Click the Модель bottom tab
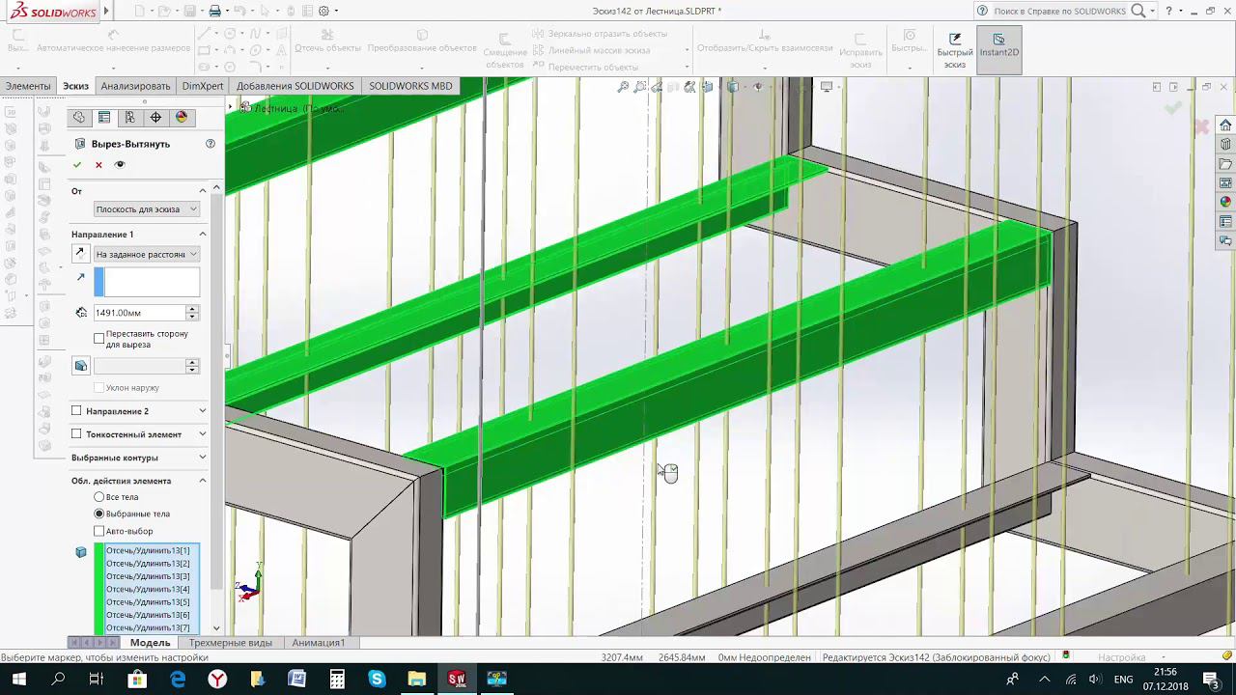 (x=151, y=643)
